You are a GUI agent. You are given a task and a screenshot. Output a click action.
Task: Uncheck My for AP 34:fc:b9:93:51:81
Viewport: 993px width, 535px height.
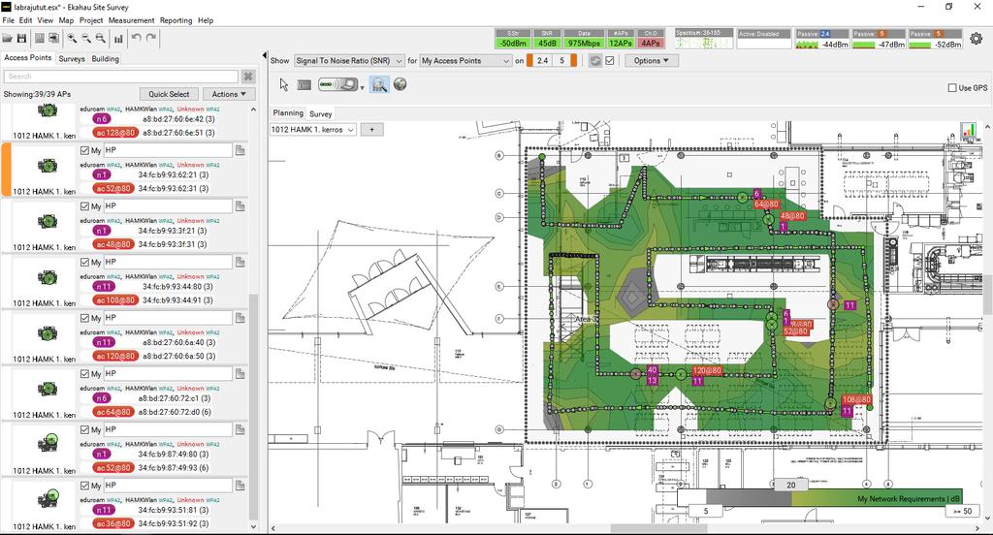pyautogui.click(x=85, y=486)
